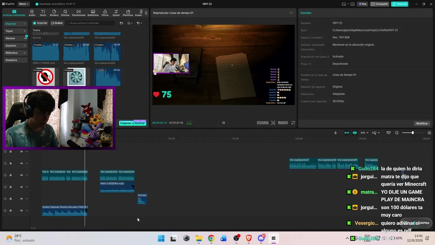Click the Importar media button
Screen dimensions: 435x245
click(x=40, y=23)
